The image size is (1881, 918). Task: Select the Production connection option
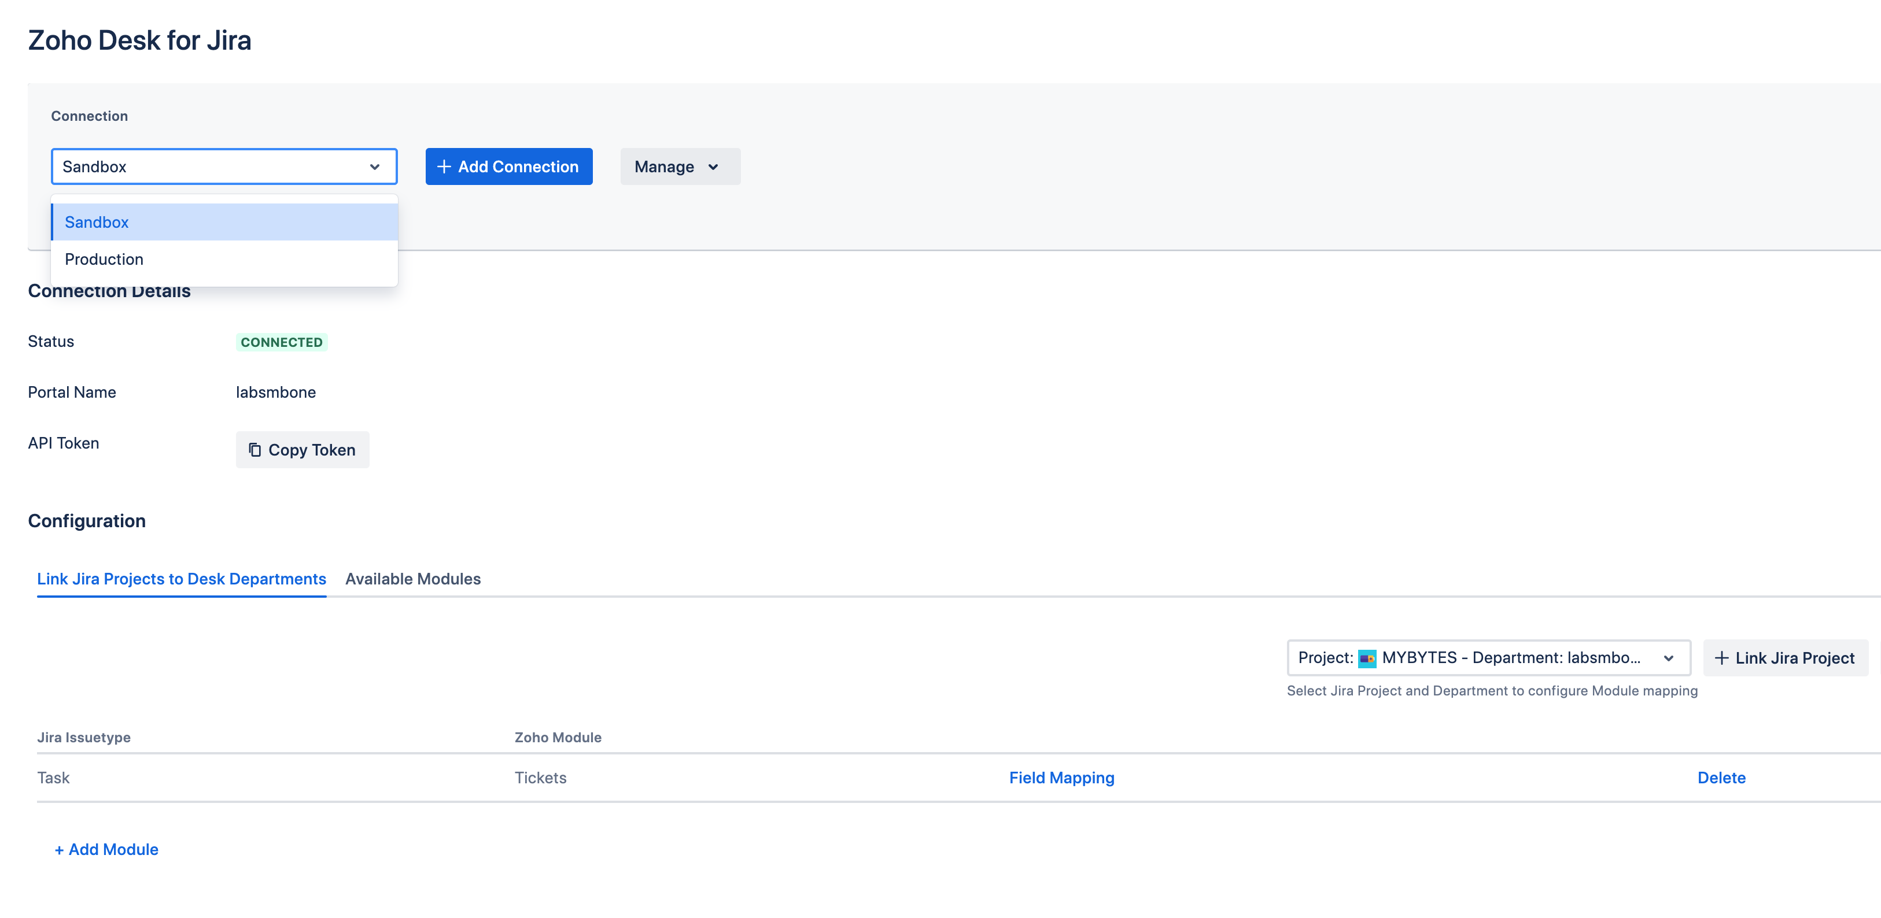(104, 259)
